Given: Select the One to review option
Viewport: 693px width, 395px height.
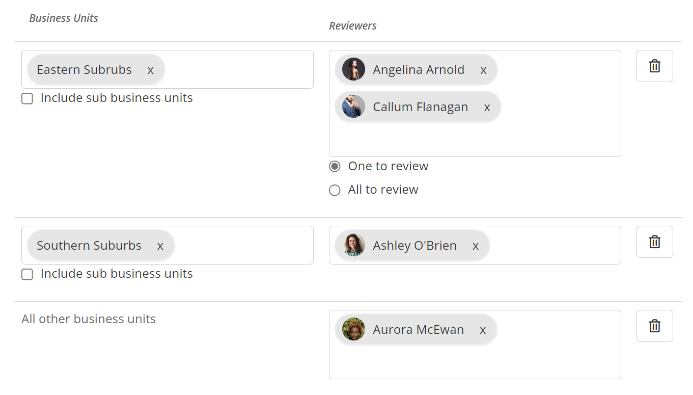Looking at the screenshot, I should (x=335, y=166).
